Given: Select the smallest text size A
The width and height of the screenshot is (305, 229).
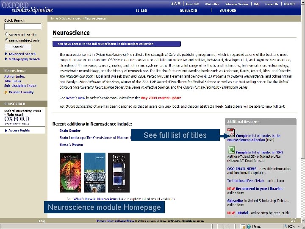Looking at the screenshot, I should [172, 4].
